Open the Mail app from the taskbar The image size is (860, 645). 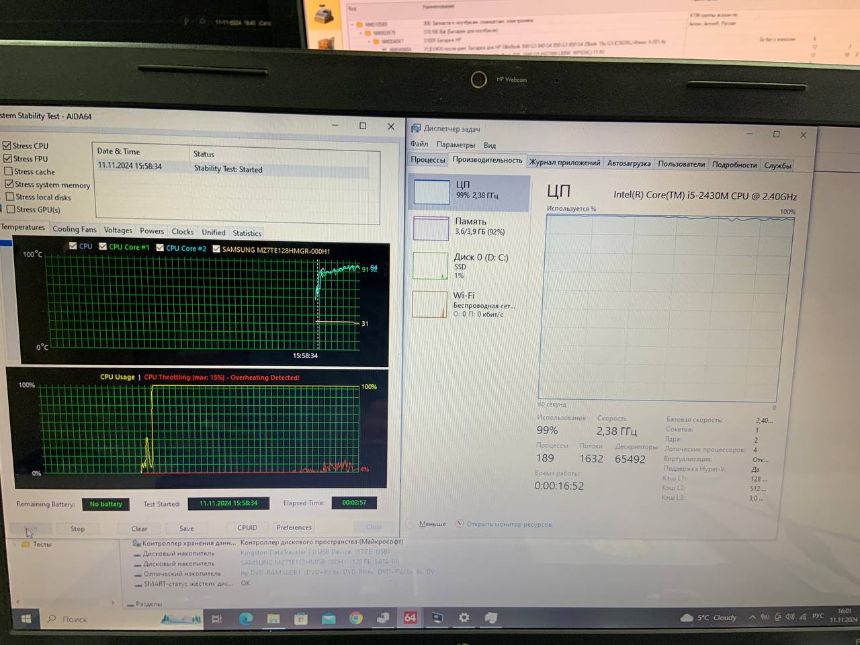pos(329,618)
